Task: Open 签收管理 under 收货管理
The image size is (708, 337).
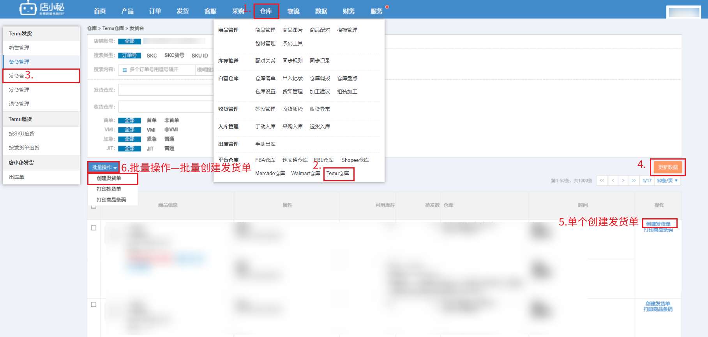Action: point(265,109)
